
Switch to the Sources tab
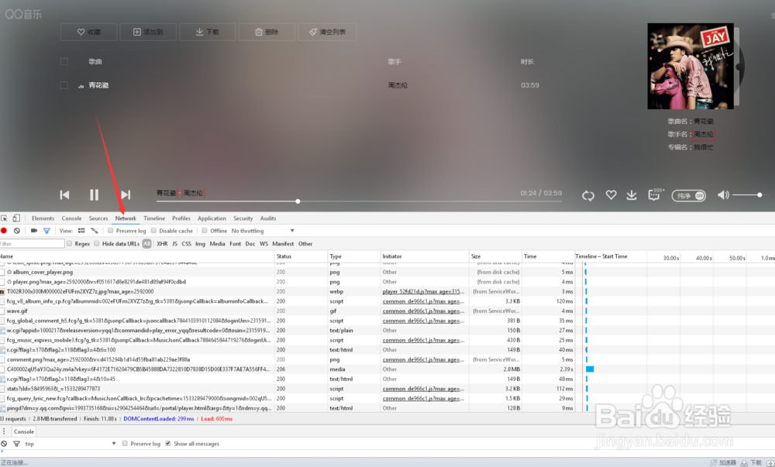(x=98, y=218)
